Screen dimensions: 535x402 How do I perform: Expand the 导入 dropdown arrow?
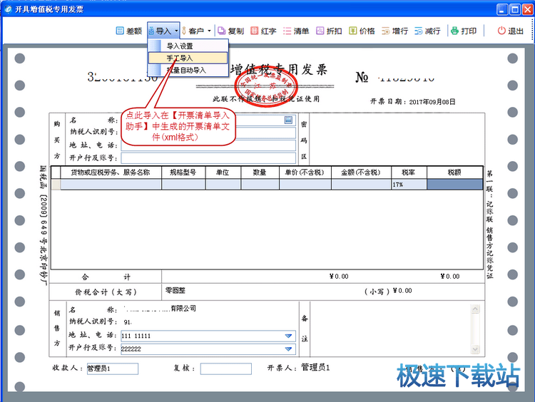(176, 31)
